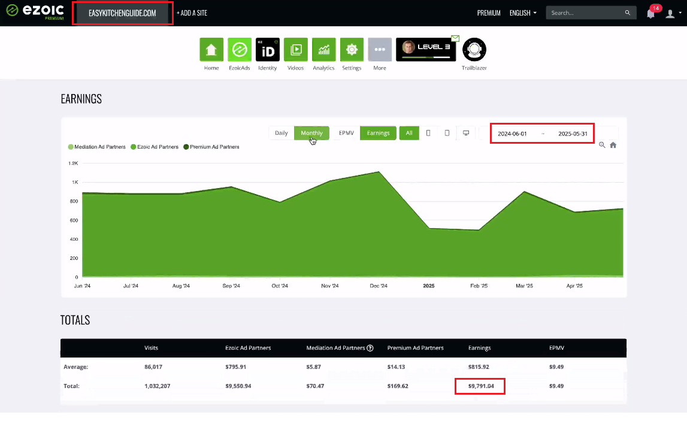Image resolution: width=687 pixels, height=433 pixels.
Task: Click the Ezoic logo
Action: (35, 11)
